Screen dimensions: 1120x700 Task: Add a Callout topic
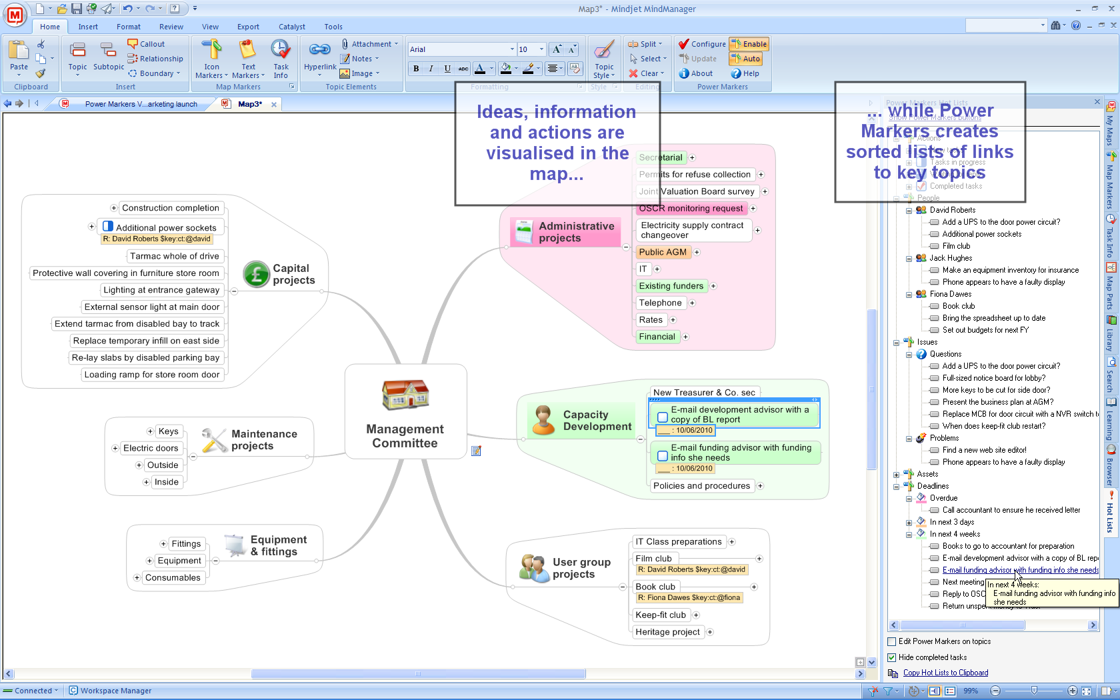146,44
